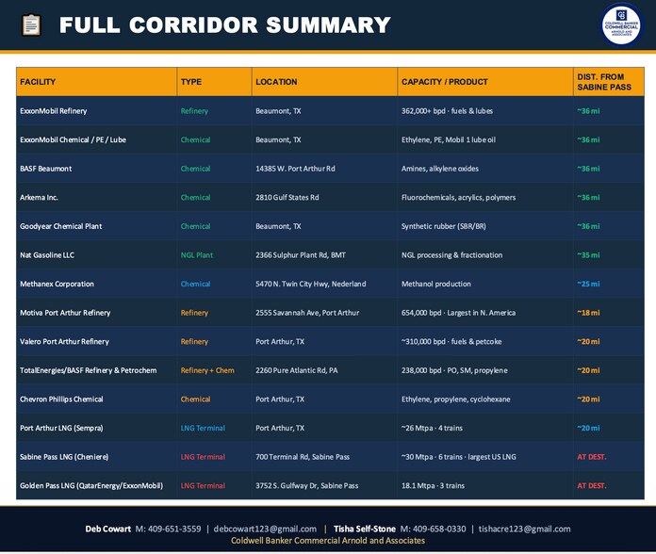
Task: Click Coldwell Banker Commercial Arnold and Associates text
Action: pos(328,541)
